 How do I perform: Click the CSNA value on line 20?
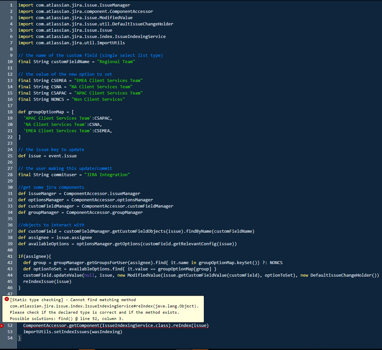(x=94, y=125)
